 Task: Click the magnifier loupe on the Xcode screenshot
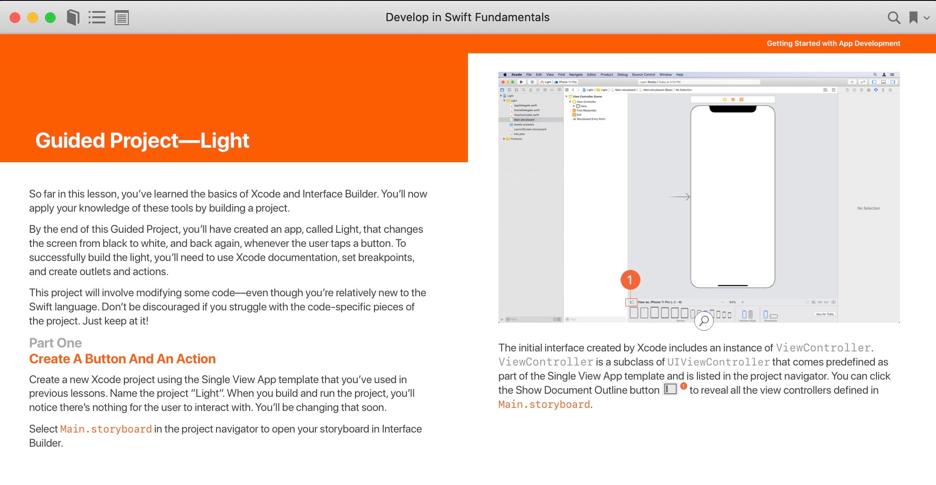coord(703,322)
